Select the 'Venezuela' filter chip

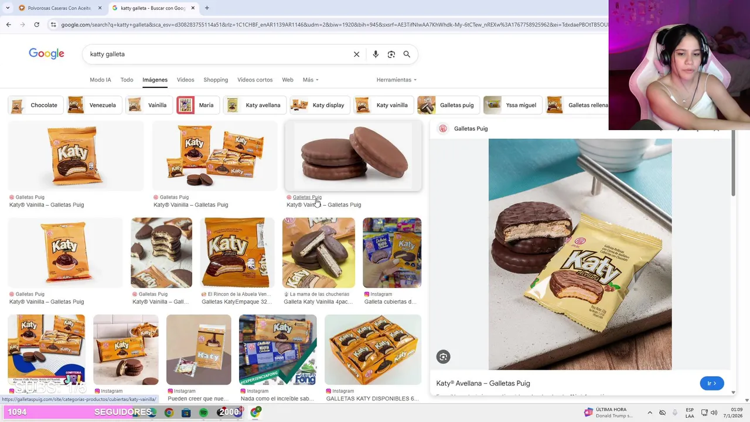[94, 105]
